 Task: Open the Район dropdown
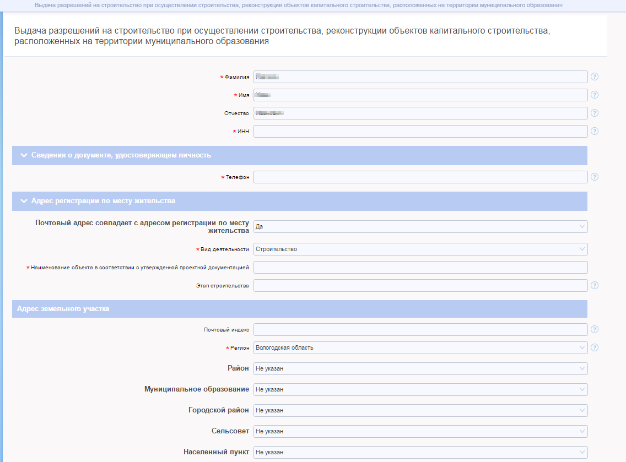(420, 368)
